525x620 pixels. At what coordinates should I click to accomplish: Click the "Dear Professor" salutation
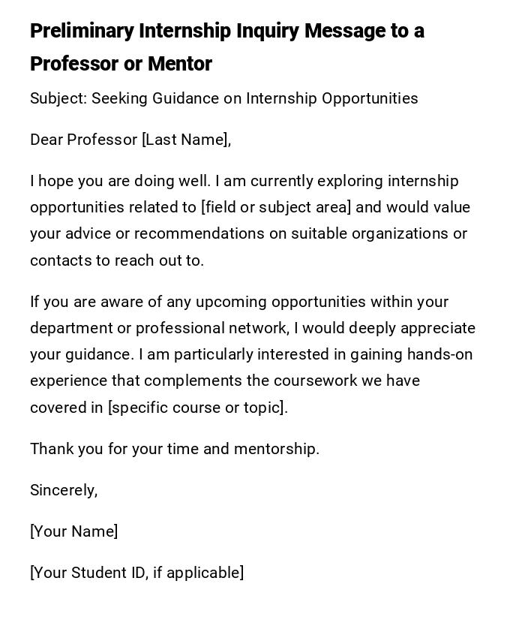pos(84,140)
